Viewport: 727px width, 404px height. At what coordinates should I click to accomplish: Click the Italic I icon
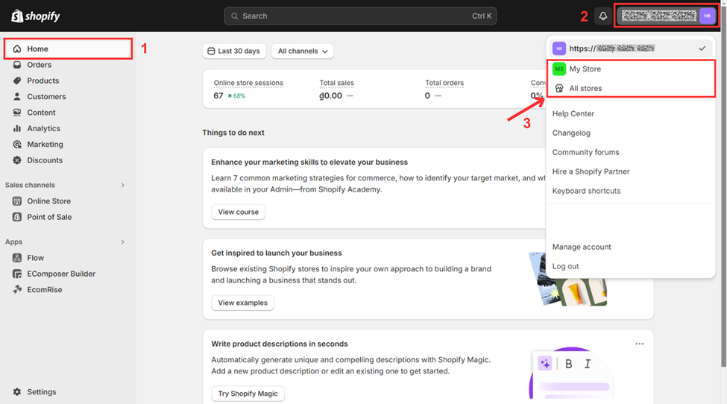[588, 364]
